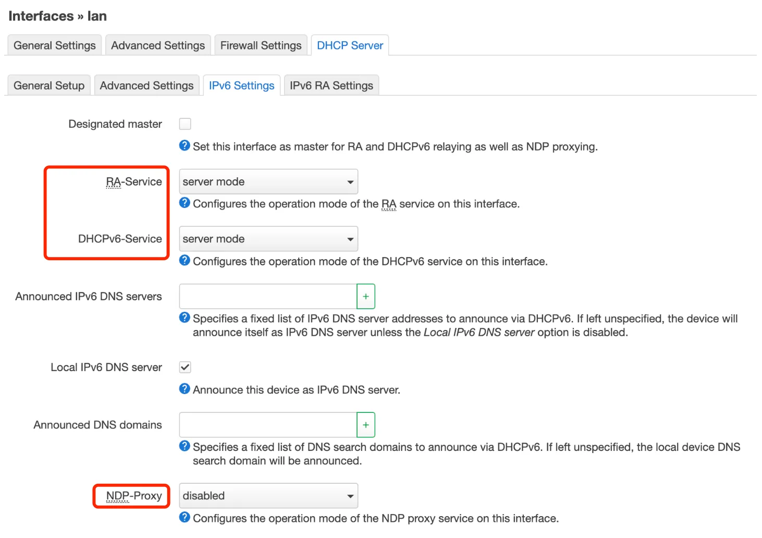Go to General Setup sub-tab
Screen dimensions: 762x538
tap(49, 86)
